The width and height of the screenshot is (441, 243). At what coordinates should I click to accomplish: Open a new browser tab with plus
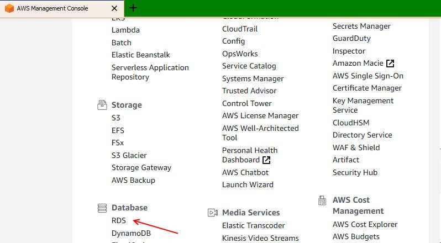(133, 8)
